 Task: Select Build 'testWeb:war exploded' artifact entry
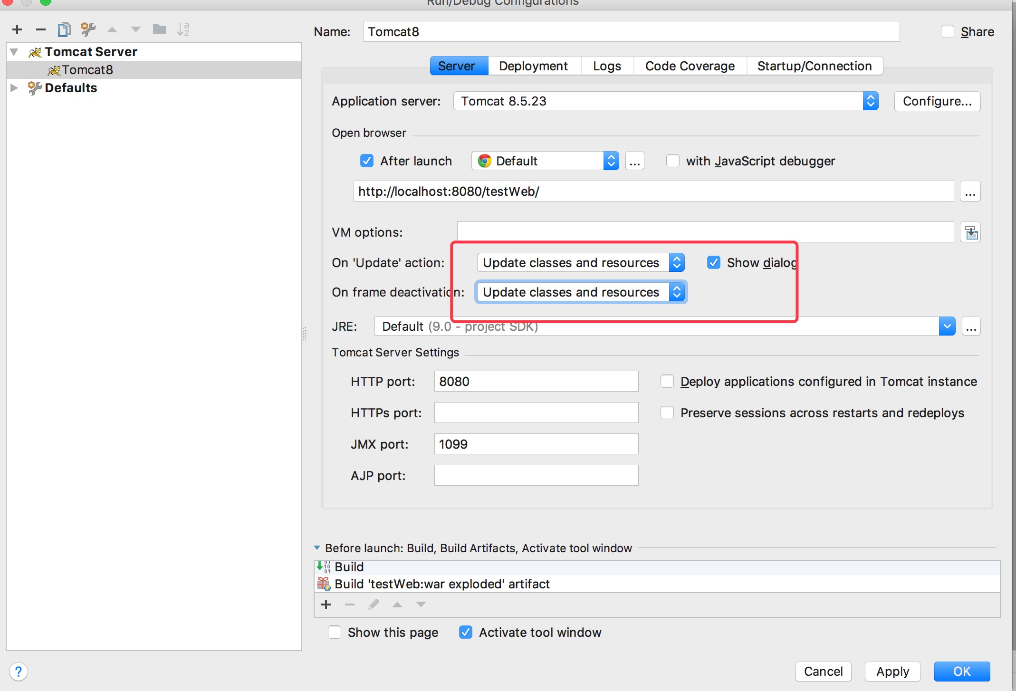(x=657, y=584)
